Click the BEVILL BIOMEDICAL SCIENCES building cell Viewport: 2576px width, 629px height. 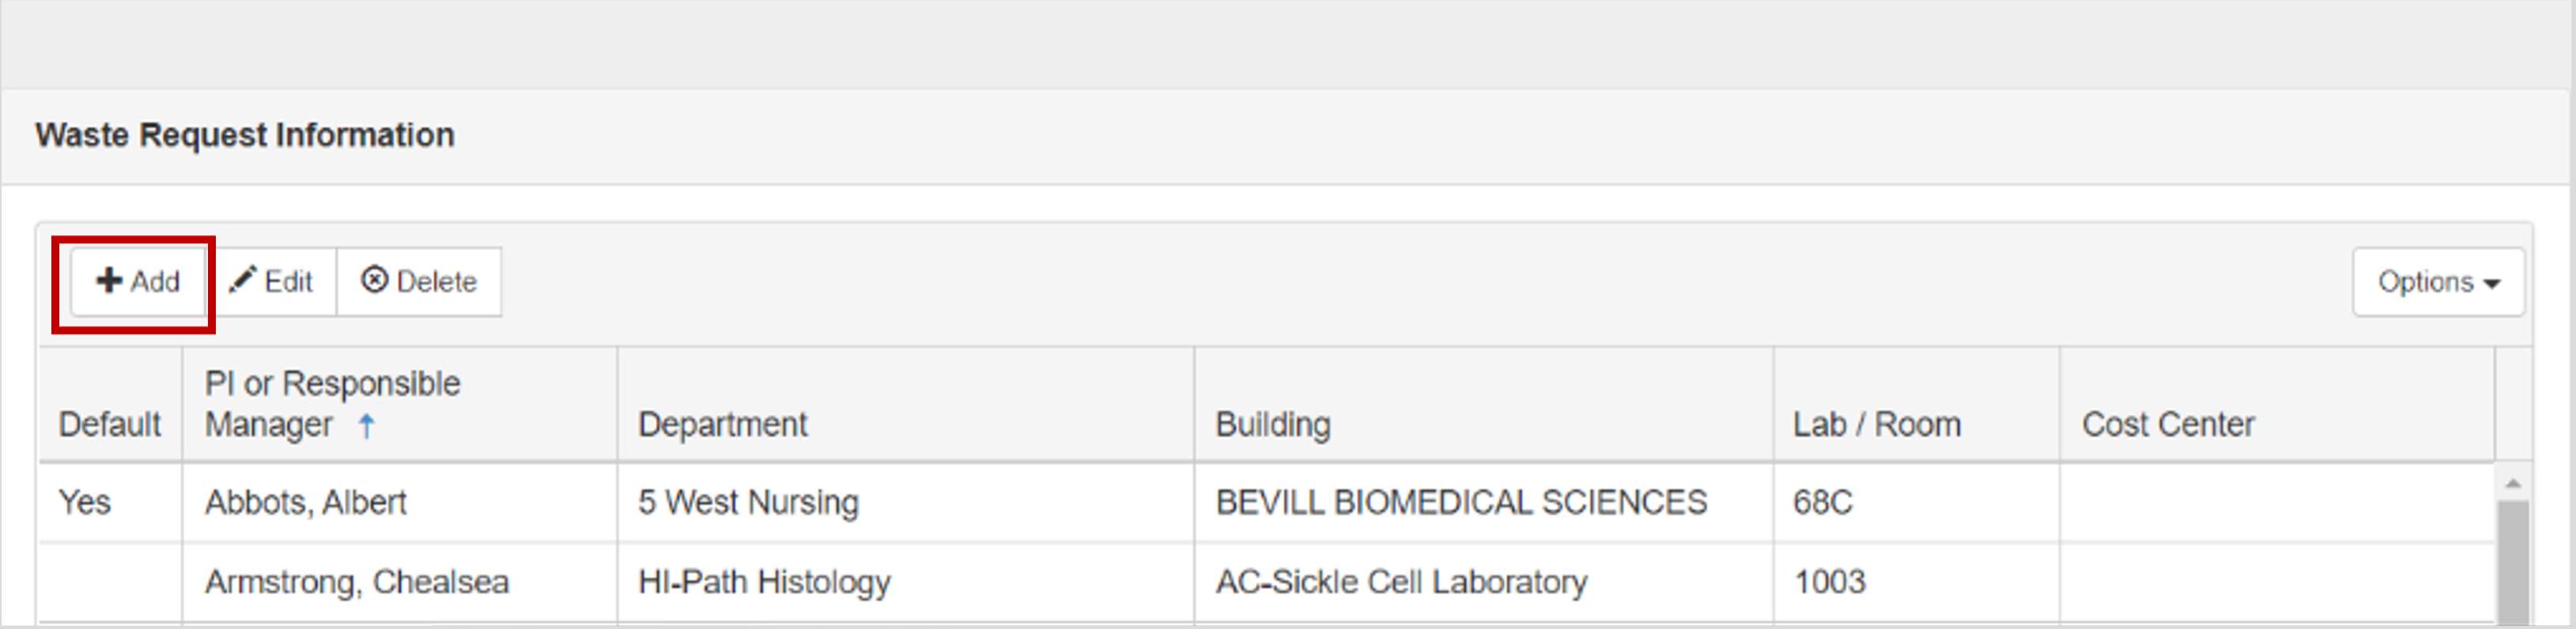tap(1461, 502)
